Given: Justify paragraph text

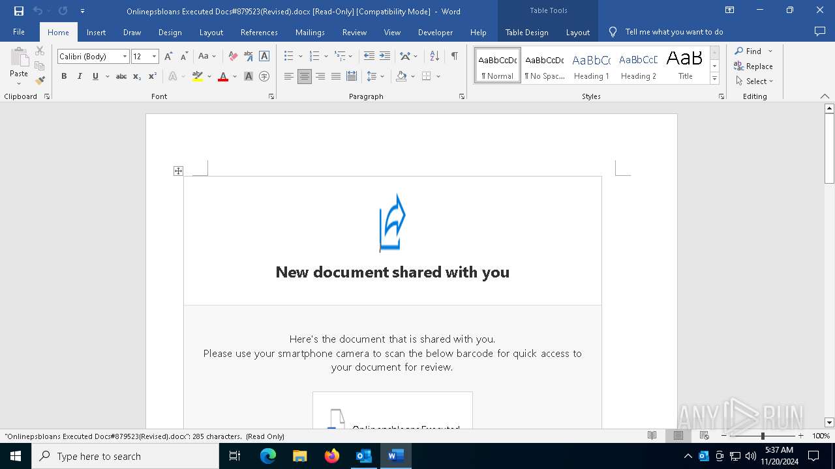Looking at the screenshot, I should point(336,76).
